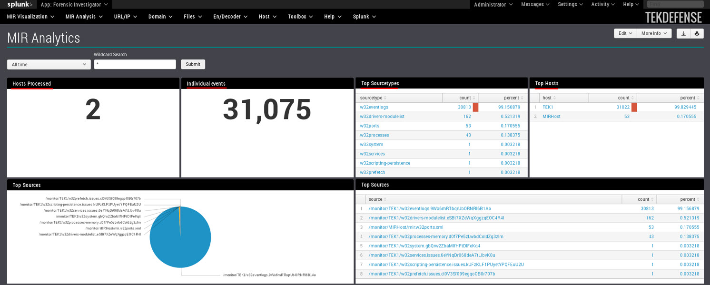This screenshot has width=710, height=285.
Task: Open the Edit dropdown
Action: click(624, 33)
